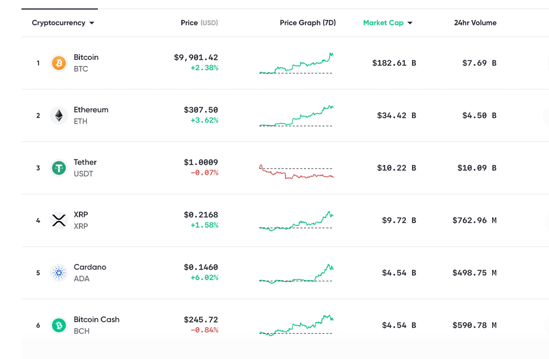Click the XRP logo icon

[59, 220]
